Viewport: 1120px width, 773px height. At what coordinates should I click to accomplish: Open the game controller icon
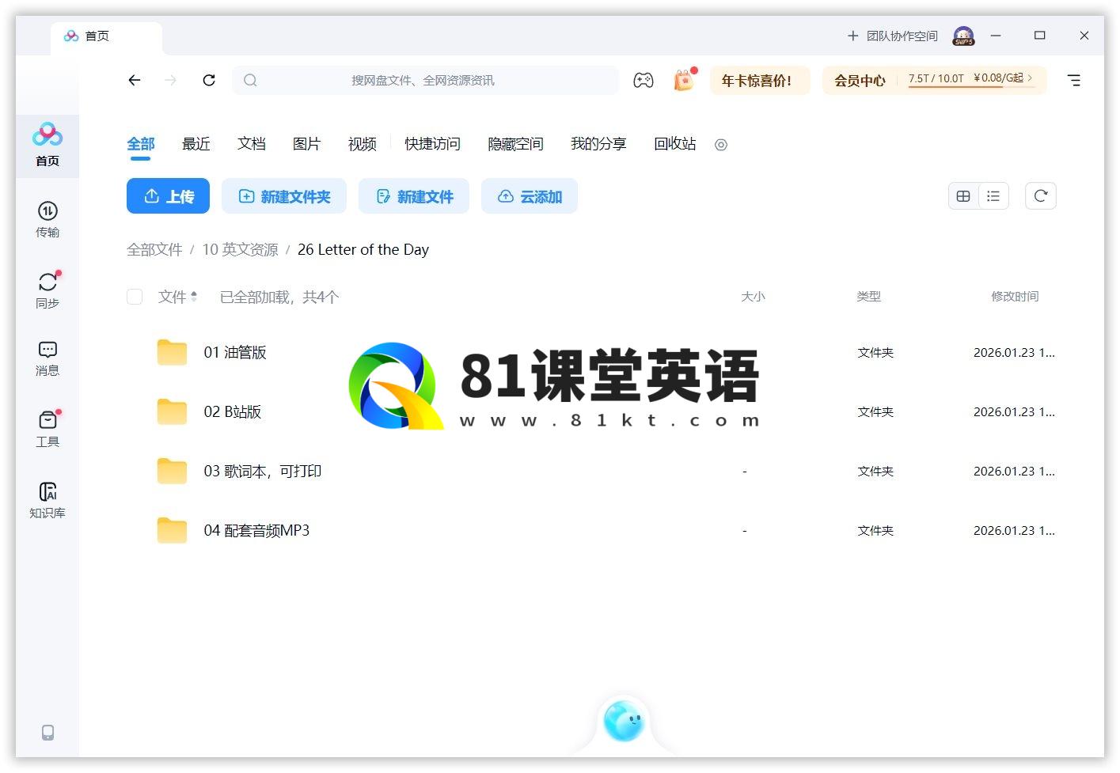(x=644, y=80)
